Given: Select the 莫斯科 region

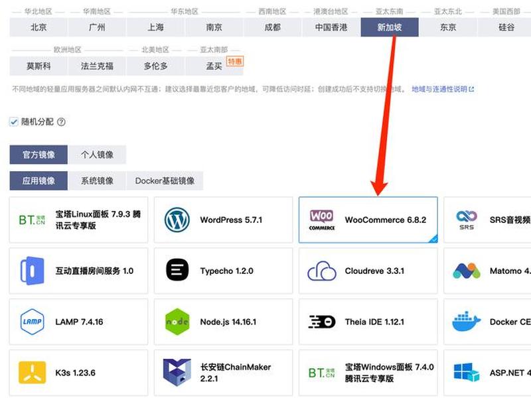Looking at the screenshot, I should coord(38,66).
